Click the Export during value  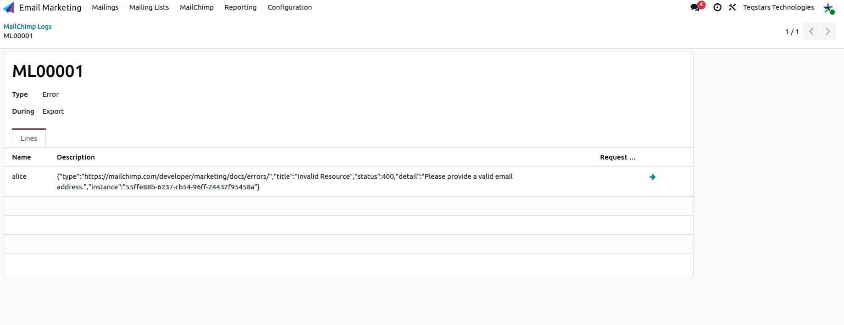pyautogui.click(x=53, y=111)
